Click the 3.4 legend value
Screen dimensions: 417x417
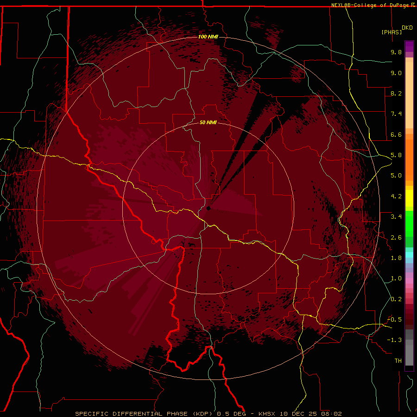pos(396,217)
